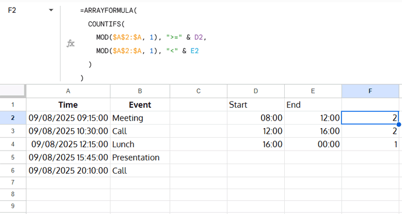Select column F header
The height and width of the screenshot is (214, 402).
click(370, 91)
